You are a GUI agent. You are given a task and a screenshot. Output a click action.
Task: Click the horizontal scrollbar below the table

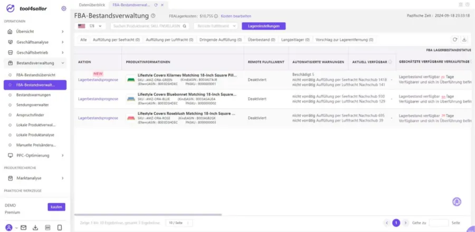148,215
